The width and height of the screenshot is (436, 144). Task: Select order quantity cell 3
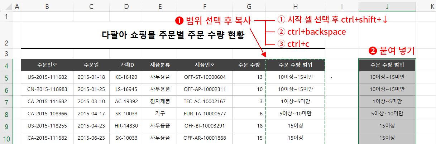pyautogui.click(x=249, y=102)
